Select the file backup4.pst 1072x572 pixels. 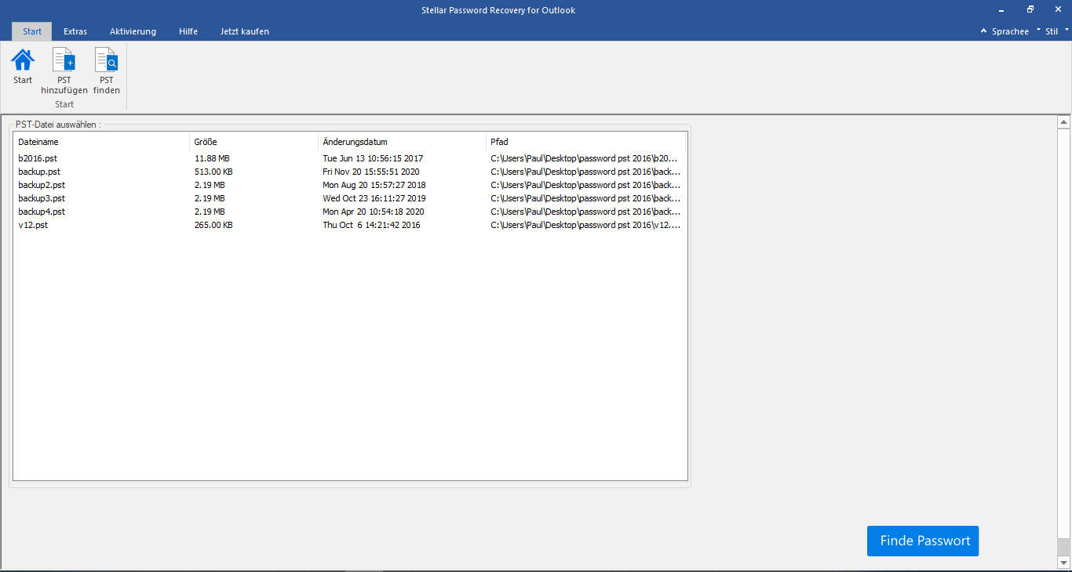click(x=42, y=212)
